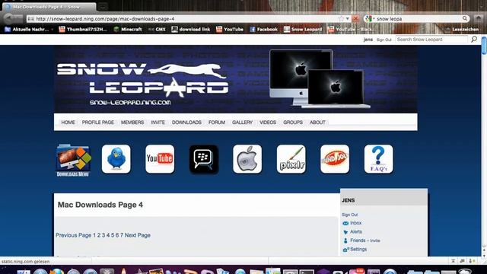Open the ABOUT navigation tab
This screenshot has height=274, width=487.
317,123
